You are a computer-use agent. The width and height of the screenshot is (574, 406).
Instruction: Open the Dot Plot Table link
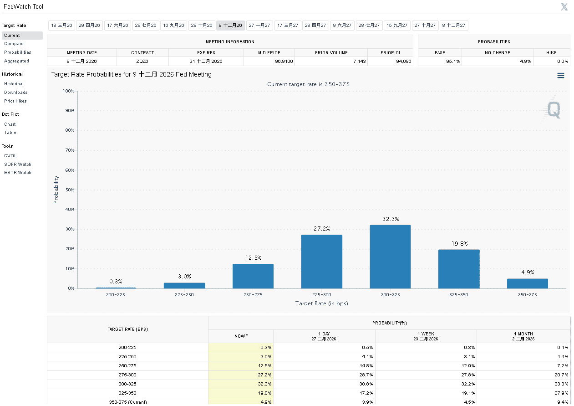[10, 133]
